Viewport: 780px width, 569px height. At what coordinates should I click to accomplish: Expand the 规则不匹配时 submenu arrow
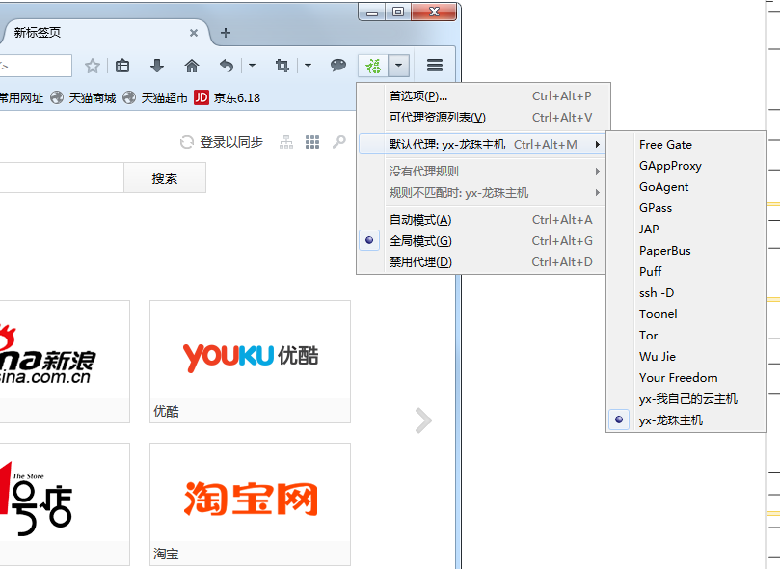click(598, 193)
